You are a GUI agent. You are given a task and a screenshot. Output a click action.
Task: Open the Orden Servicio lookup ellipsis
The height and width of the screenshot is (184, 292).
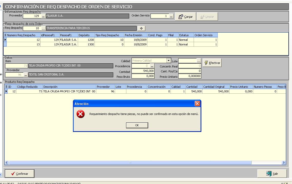pos(171,16)
